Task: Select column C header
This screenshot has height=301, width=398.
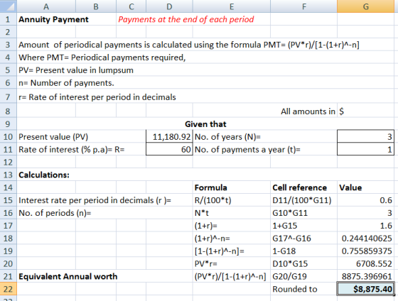Action: pyautogui.click(x=131, y=6)
